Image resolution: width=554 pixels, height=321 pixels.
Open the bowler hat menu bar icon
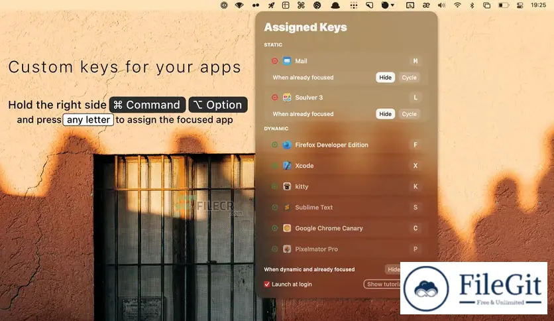pyautogui.click(x=335, y=5)
